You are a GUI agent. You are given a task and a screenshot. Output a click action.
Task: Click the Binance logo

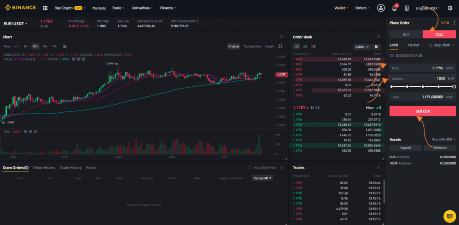tap(21, 8)
